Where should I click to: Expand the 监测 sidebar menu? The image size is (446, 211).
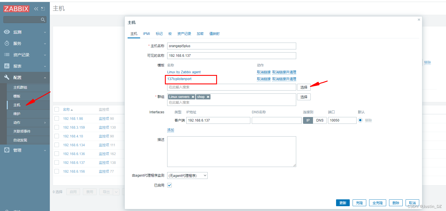pos(45,32)
